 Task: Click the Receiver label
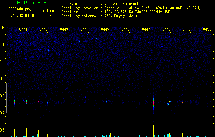tap(69, 12)
